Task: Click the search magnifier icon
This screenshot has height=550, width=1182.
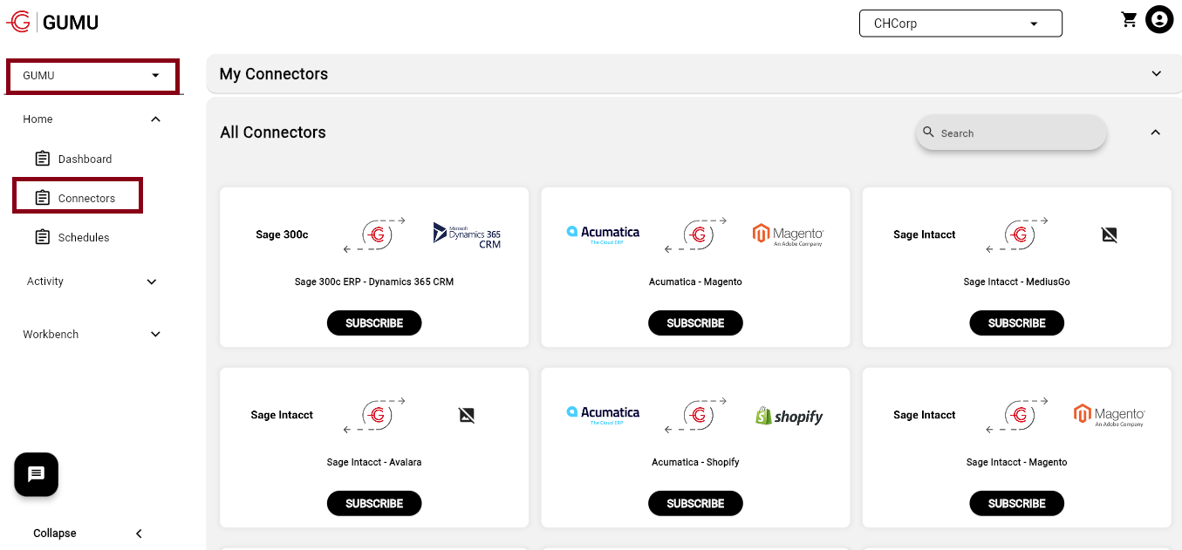Action: pos(928,132)
